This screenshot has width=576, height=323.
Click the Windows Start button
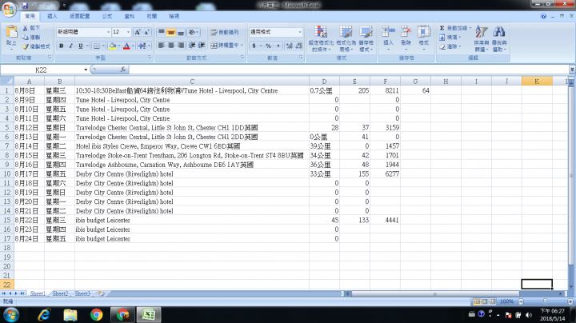11,315
